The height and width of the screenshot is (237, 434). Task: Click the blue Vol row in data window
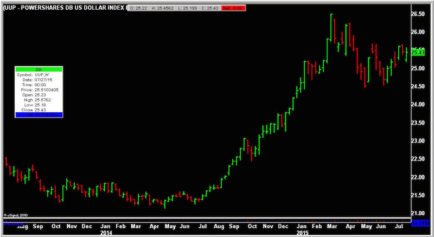tap(39, 115)
